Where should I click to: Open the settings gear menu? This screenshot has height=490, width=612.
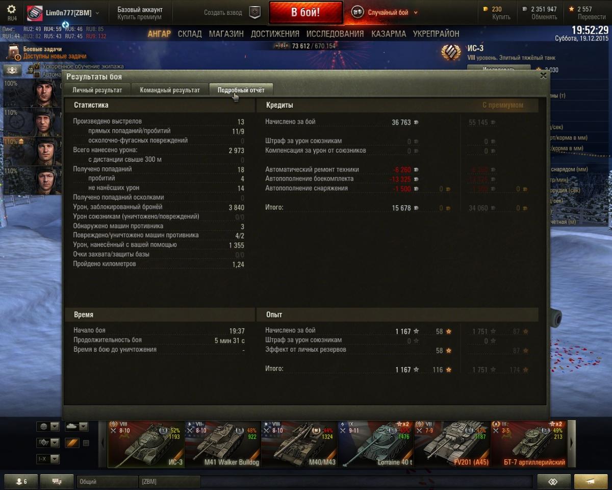(12, 10)
